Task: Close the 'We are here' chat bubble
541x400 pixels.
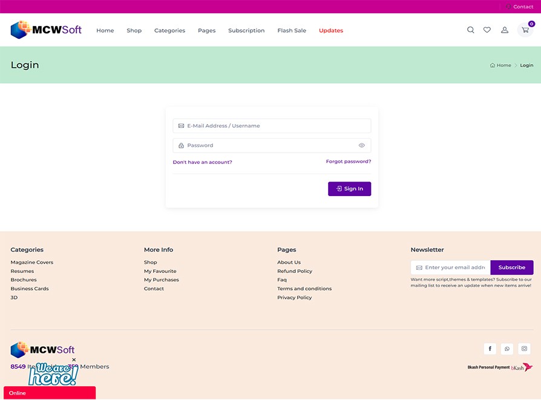Action: [x=74, y=360]
